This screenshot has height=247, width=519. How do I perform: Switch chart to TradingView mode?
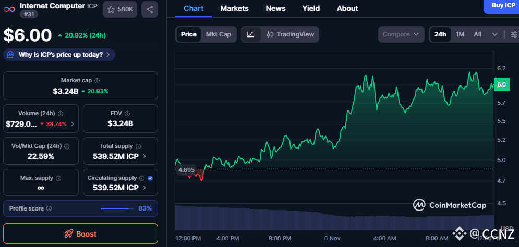[x=290, y=34]
